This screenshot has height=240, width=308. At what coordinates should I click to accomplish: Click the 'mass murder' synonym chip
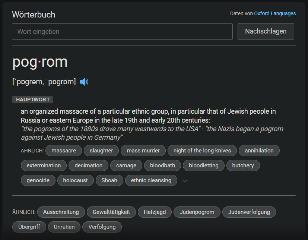pyautogui.click(x=143, y=151)
